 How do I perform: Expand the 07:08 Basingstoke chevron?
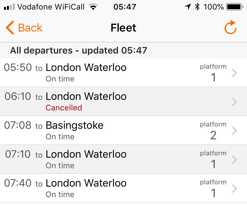pos(234,131)
